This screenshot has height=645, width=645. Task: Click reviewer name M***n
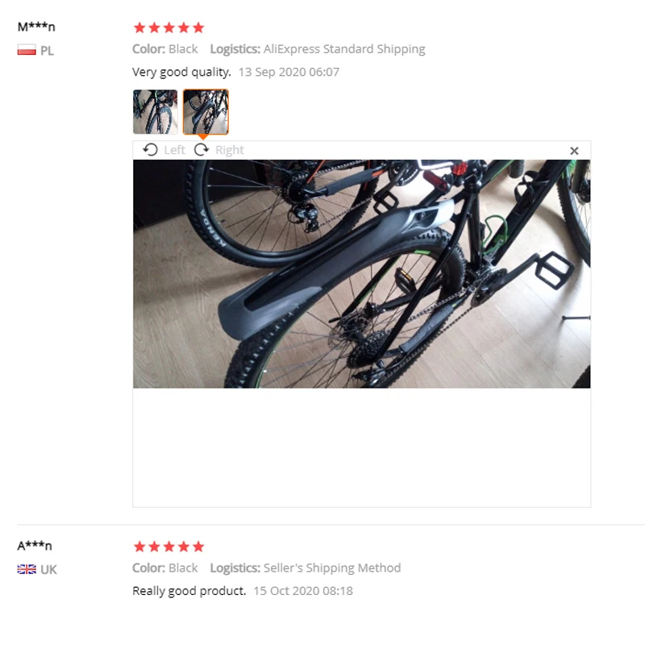pos(36,27)
